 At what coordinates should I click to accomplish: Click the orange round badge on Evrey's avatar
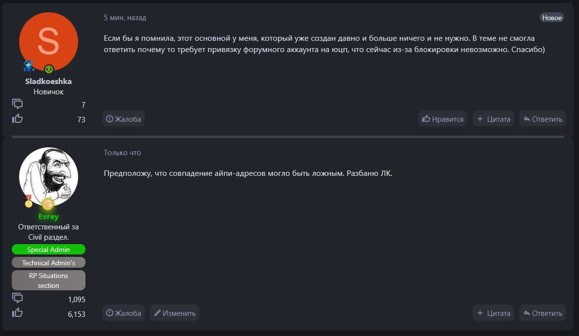click(48, 204)
